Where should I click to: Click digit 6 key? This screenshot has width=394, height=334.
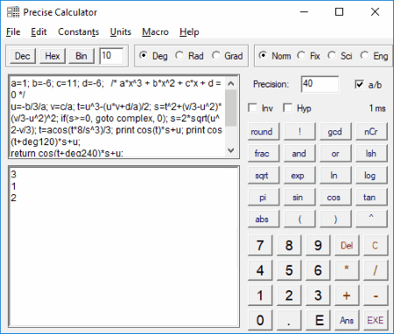[x=318, y=270]
